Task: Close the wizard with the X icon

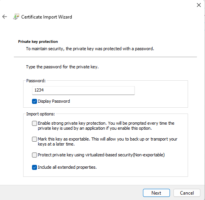Action: click(x=199, y=5)
